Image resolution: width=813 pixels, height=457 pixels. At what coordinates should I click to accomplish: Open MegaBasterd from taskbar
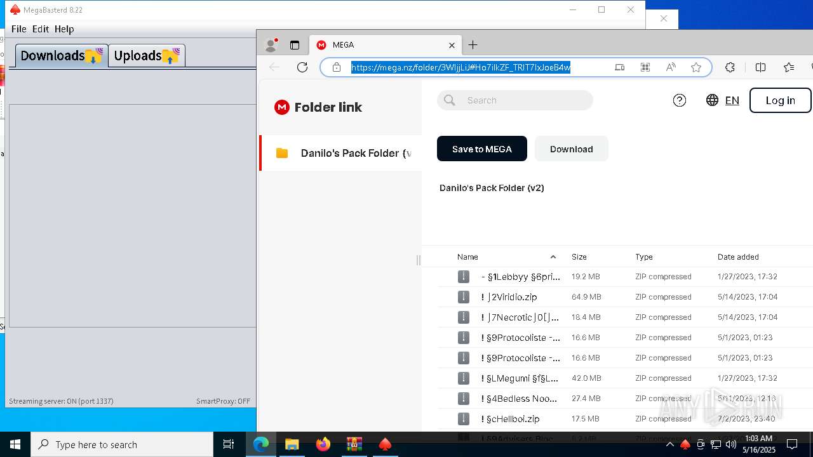(385, 444)
